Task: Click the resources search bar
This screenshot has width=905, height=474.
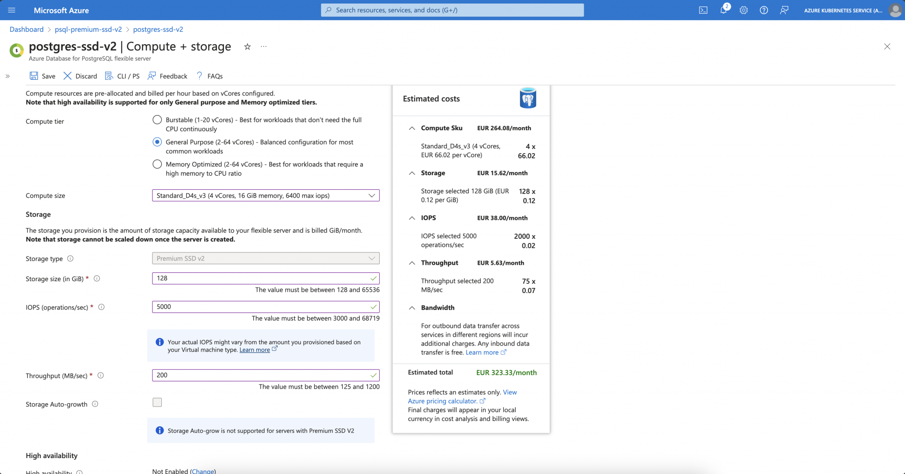Action: 452,10
